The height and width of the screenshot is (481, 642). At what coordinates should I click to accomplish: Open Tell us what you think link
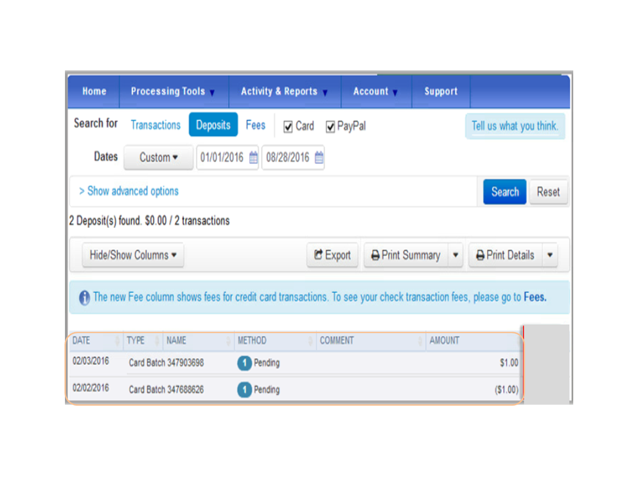click(515, 126)
